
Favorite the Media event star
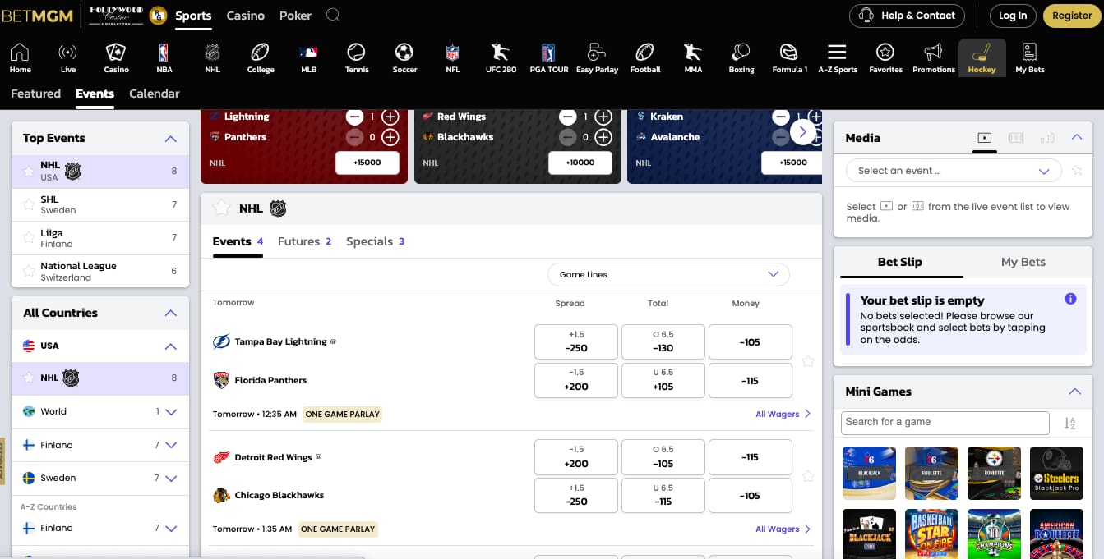(x=1077, y=171)
